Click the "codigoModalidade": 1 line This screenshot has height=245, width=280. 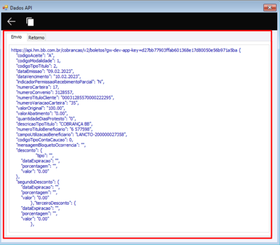(x=38, y=61)
